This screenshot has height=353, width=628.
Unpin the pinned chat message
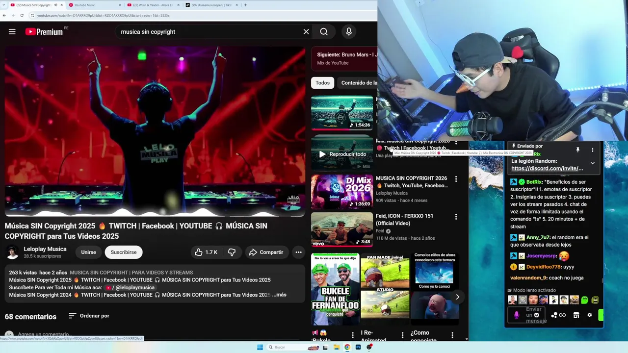577,150
